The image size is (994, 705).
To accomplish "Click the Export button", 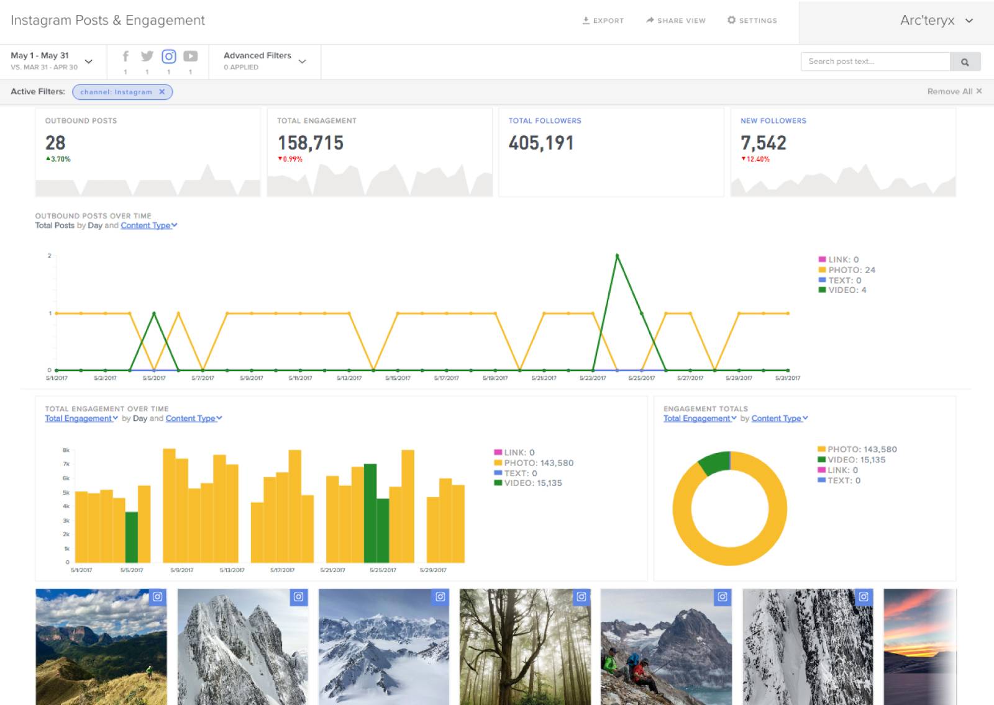I will point(603,20).
